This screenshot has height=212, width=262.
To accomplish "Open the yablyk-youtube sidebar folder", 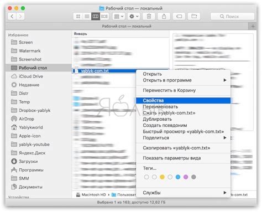I will pyautogui.click(x=39, y=144).
